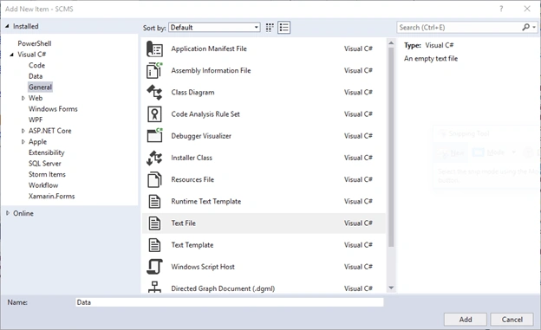Click the scrollbar up arrow
This screenshot has width=541, height=330.
coord(391,43)
